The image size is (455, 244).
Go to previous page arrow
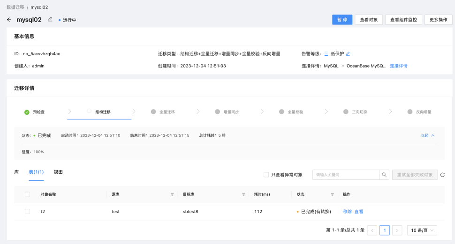[x=372, y=230]
